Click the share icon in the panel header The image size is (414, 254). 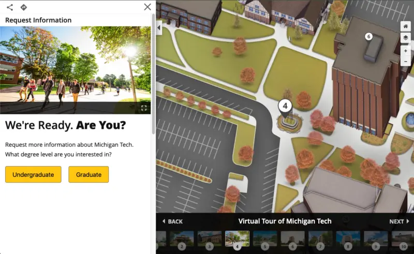10,7
